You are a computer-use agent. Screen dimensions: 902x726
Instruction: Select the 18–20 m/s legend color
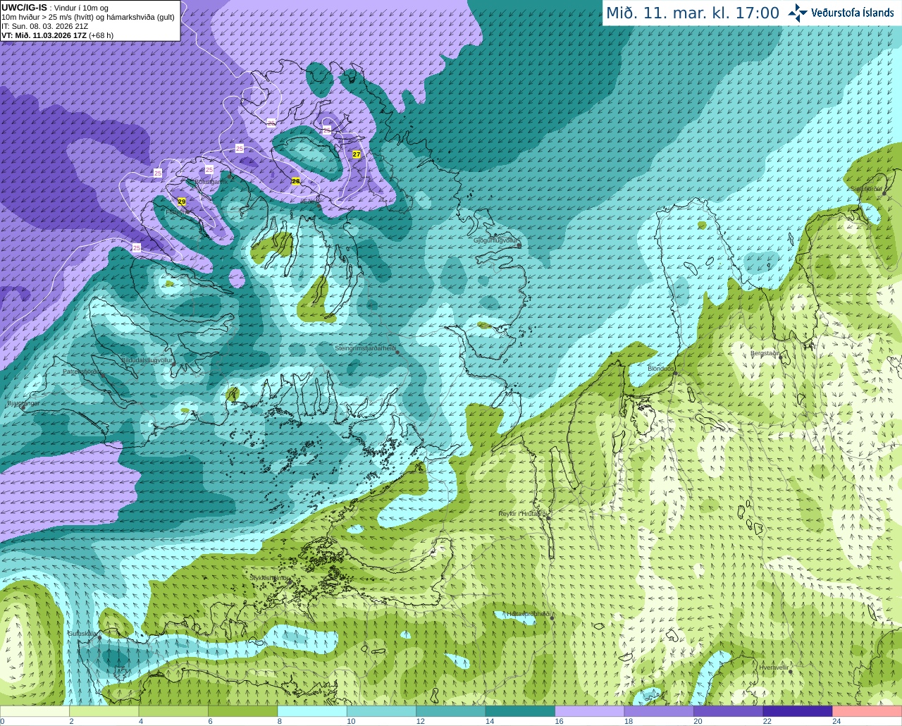point(659,711)
